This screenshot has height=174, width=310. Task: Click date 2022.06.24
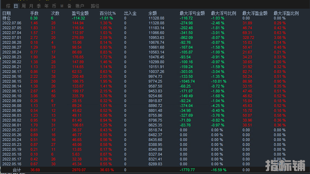[x=12, y=52]
